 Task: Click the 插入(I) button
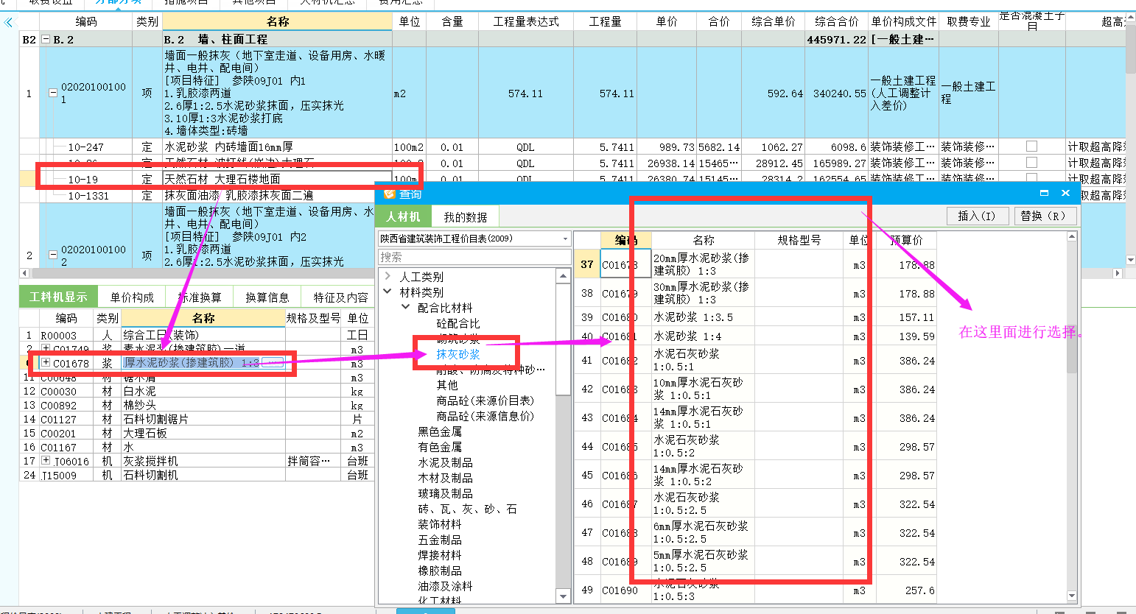pos(976,216)
